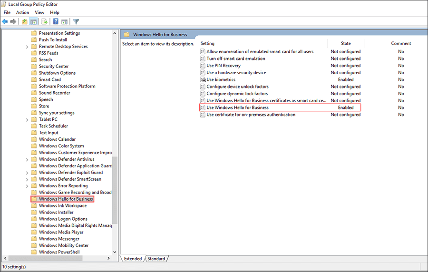The width and height of the screenshot is (428, 272).
Task: Select the Windows Messenger folder
Action: click(59, 239)
